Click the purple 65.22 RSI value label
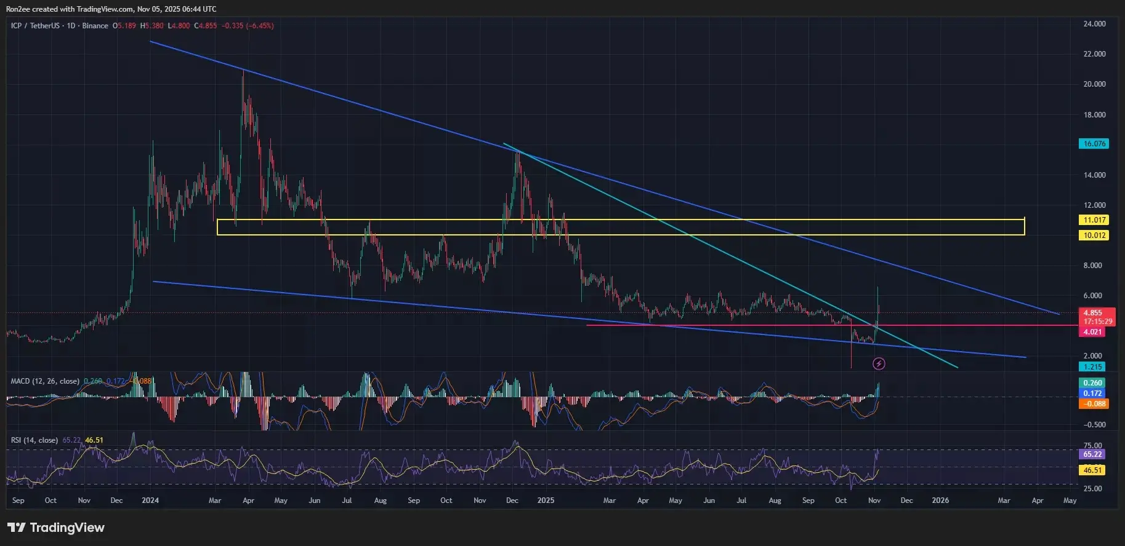The width and height of the screenshot is (1125, 546). click(x=1092, y=454)
